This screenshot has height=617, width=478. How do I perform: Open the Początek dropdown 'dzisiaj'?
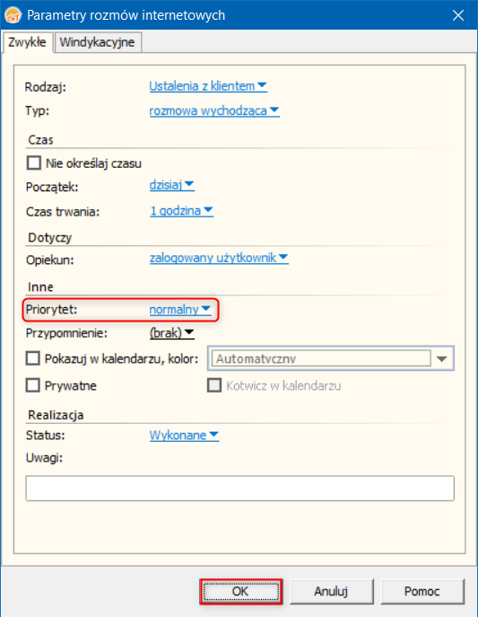tap(171, 185)
